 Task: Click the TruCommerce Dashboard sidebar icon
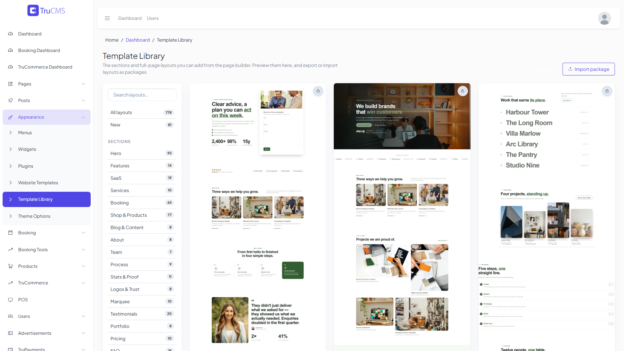coord(10,67)
